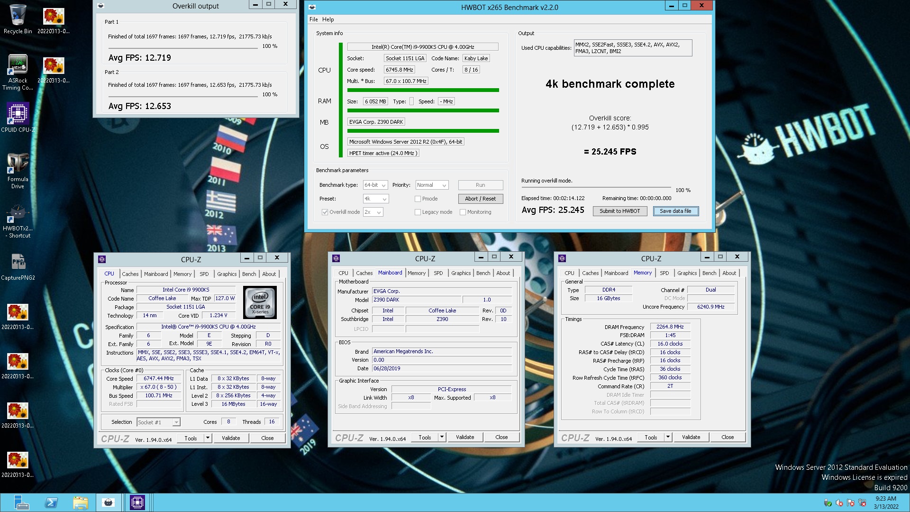The height and width of the screenshot is (512, 910).
Task: Click the EVGA Corp. Z390 DARK MB field
Action: 376,122
